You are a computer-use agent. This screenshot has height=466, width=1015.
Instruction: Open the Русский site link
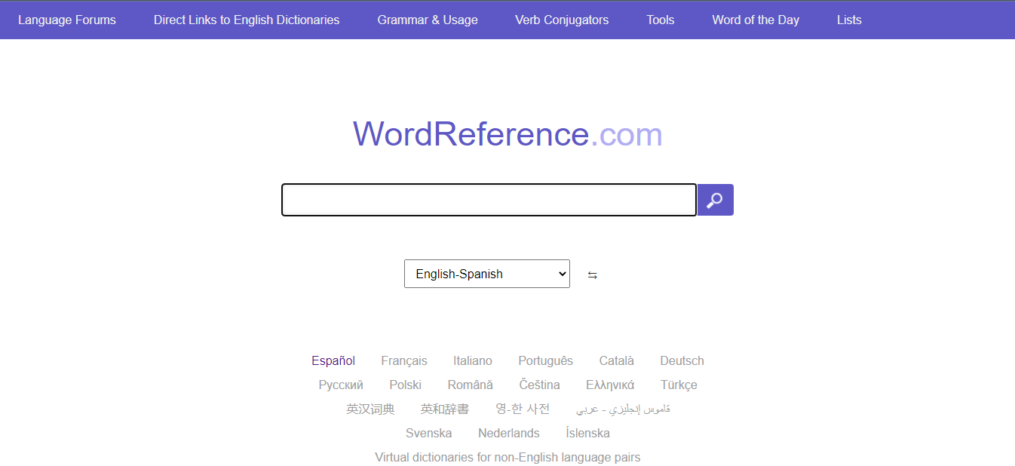click(x=341, y=385)
